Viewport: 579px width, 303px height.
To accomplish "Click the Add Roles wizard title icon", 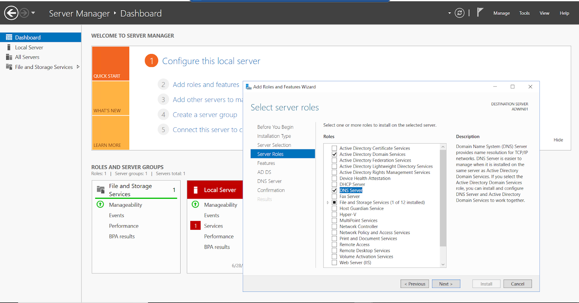I will (x=249, y=87).
